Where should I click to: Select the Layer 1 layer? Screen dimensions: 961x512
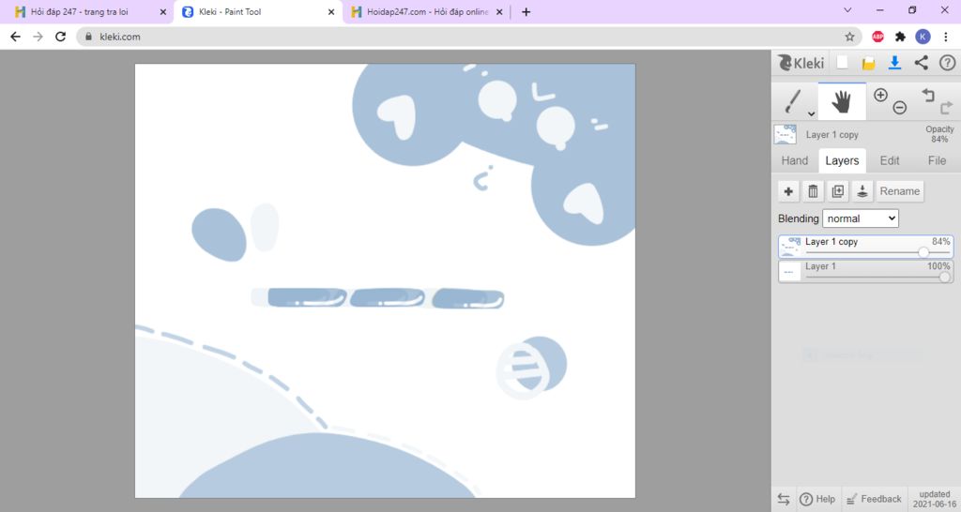pos(865,271)
